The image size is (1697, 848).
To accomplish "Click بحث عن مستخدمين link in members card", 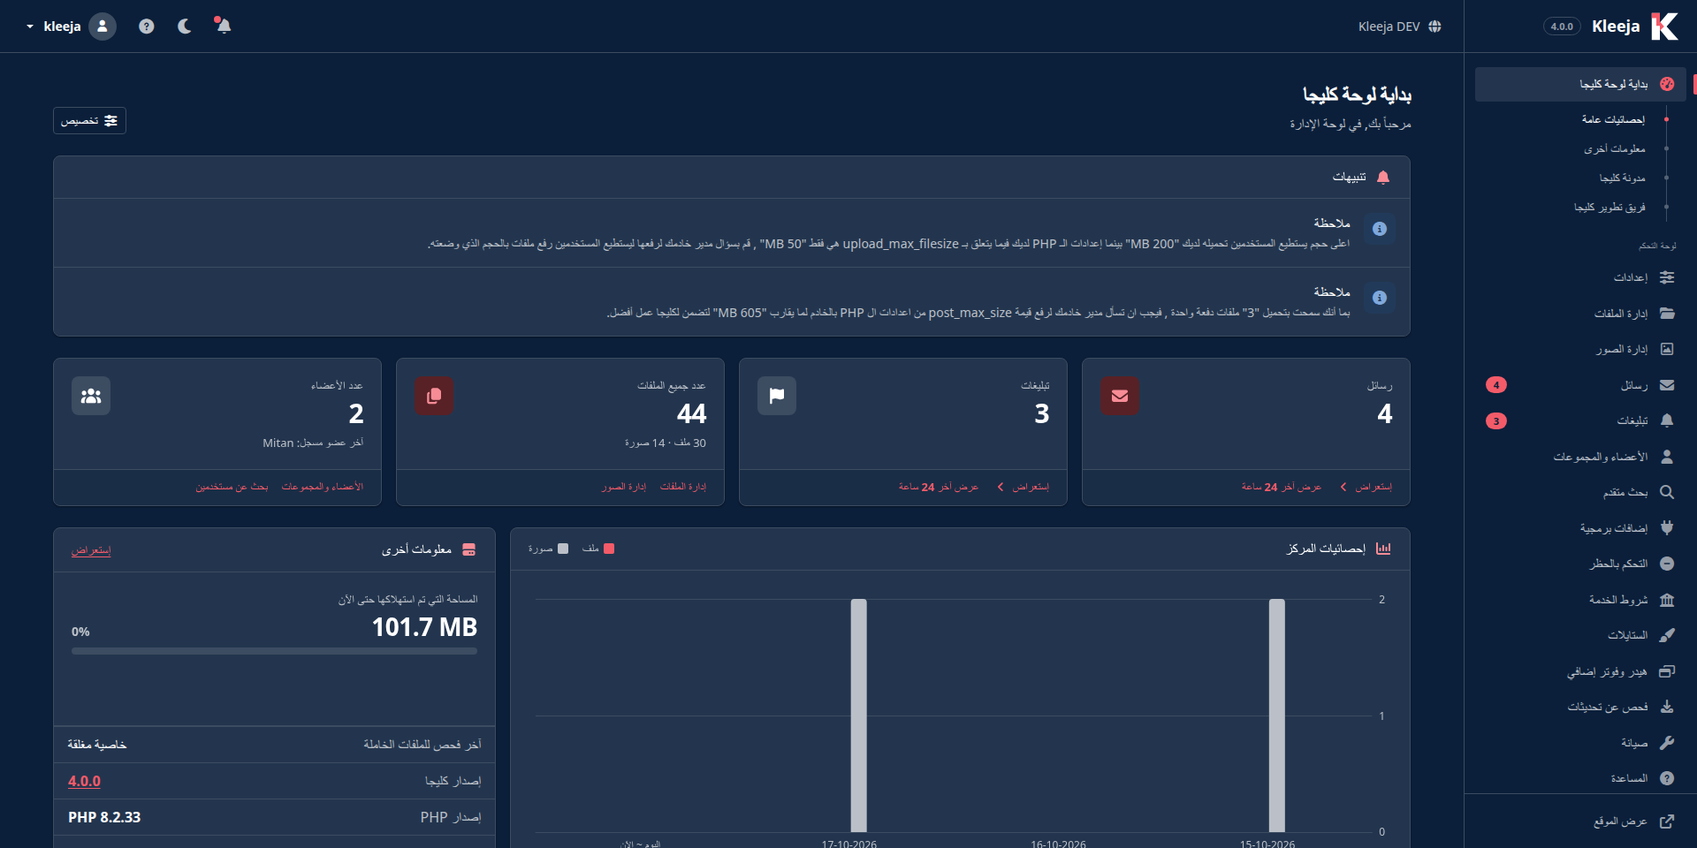I will pyautogui.click(x=232, y=487).
